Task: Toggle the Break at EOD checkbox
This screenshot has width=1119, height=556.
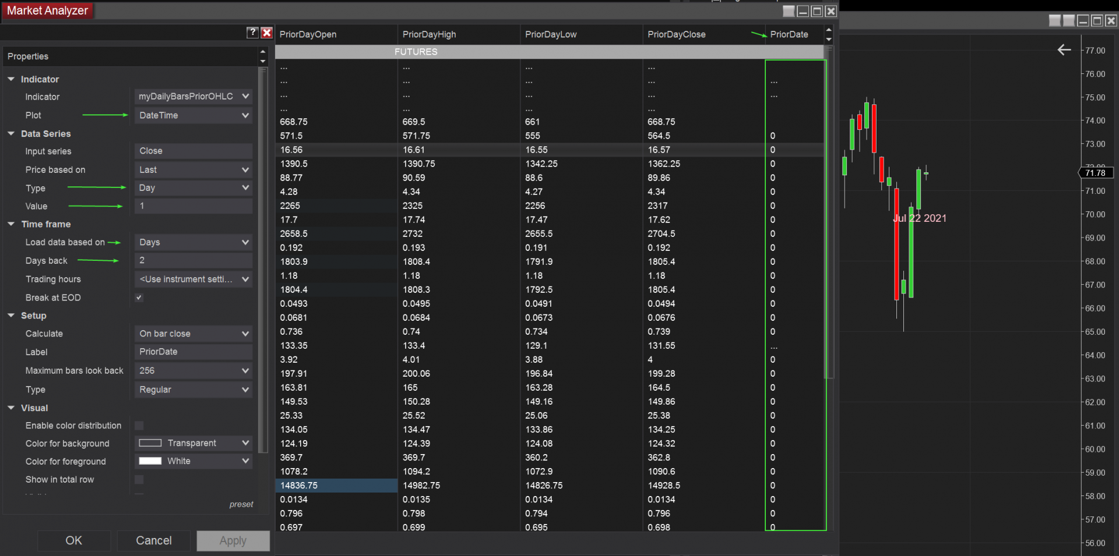Action: coord(139,298)
